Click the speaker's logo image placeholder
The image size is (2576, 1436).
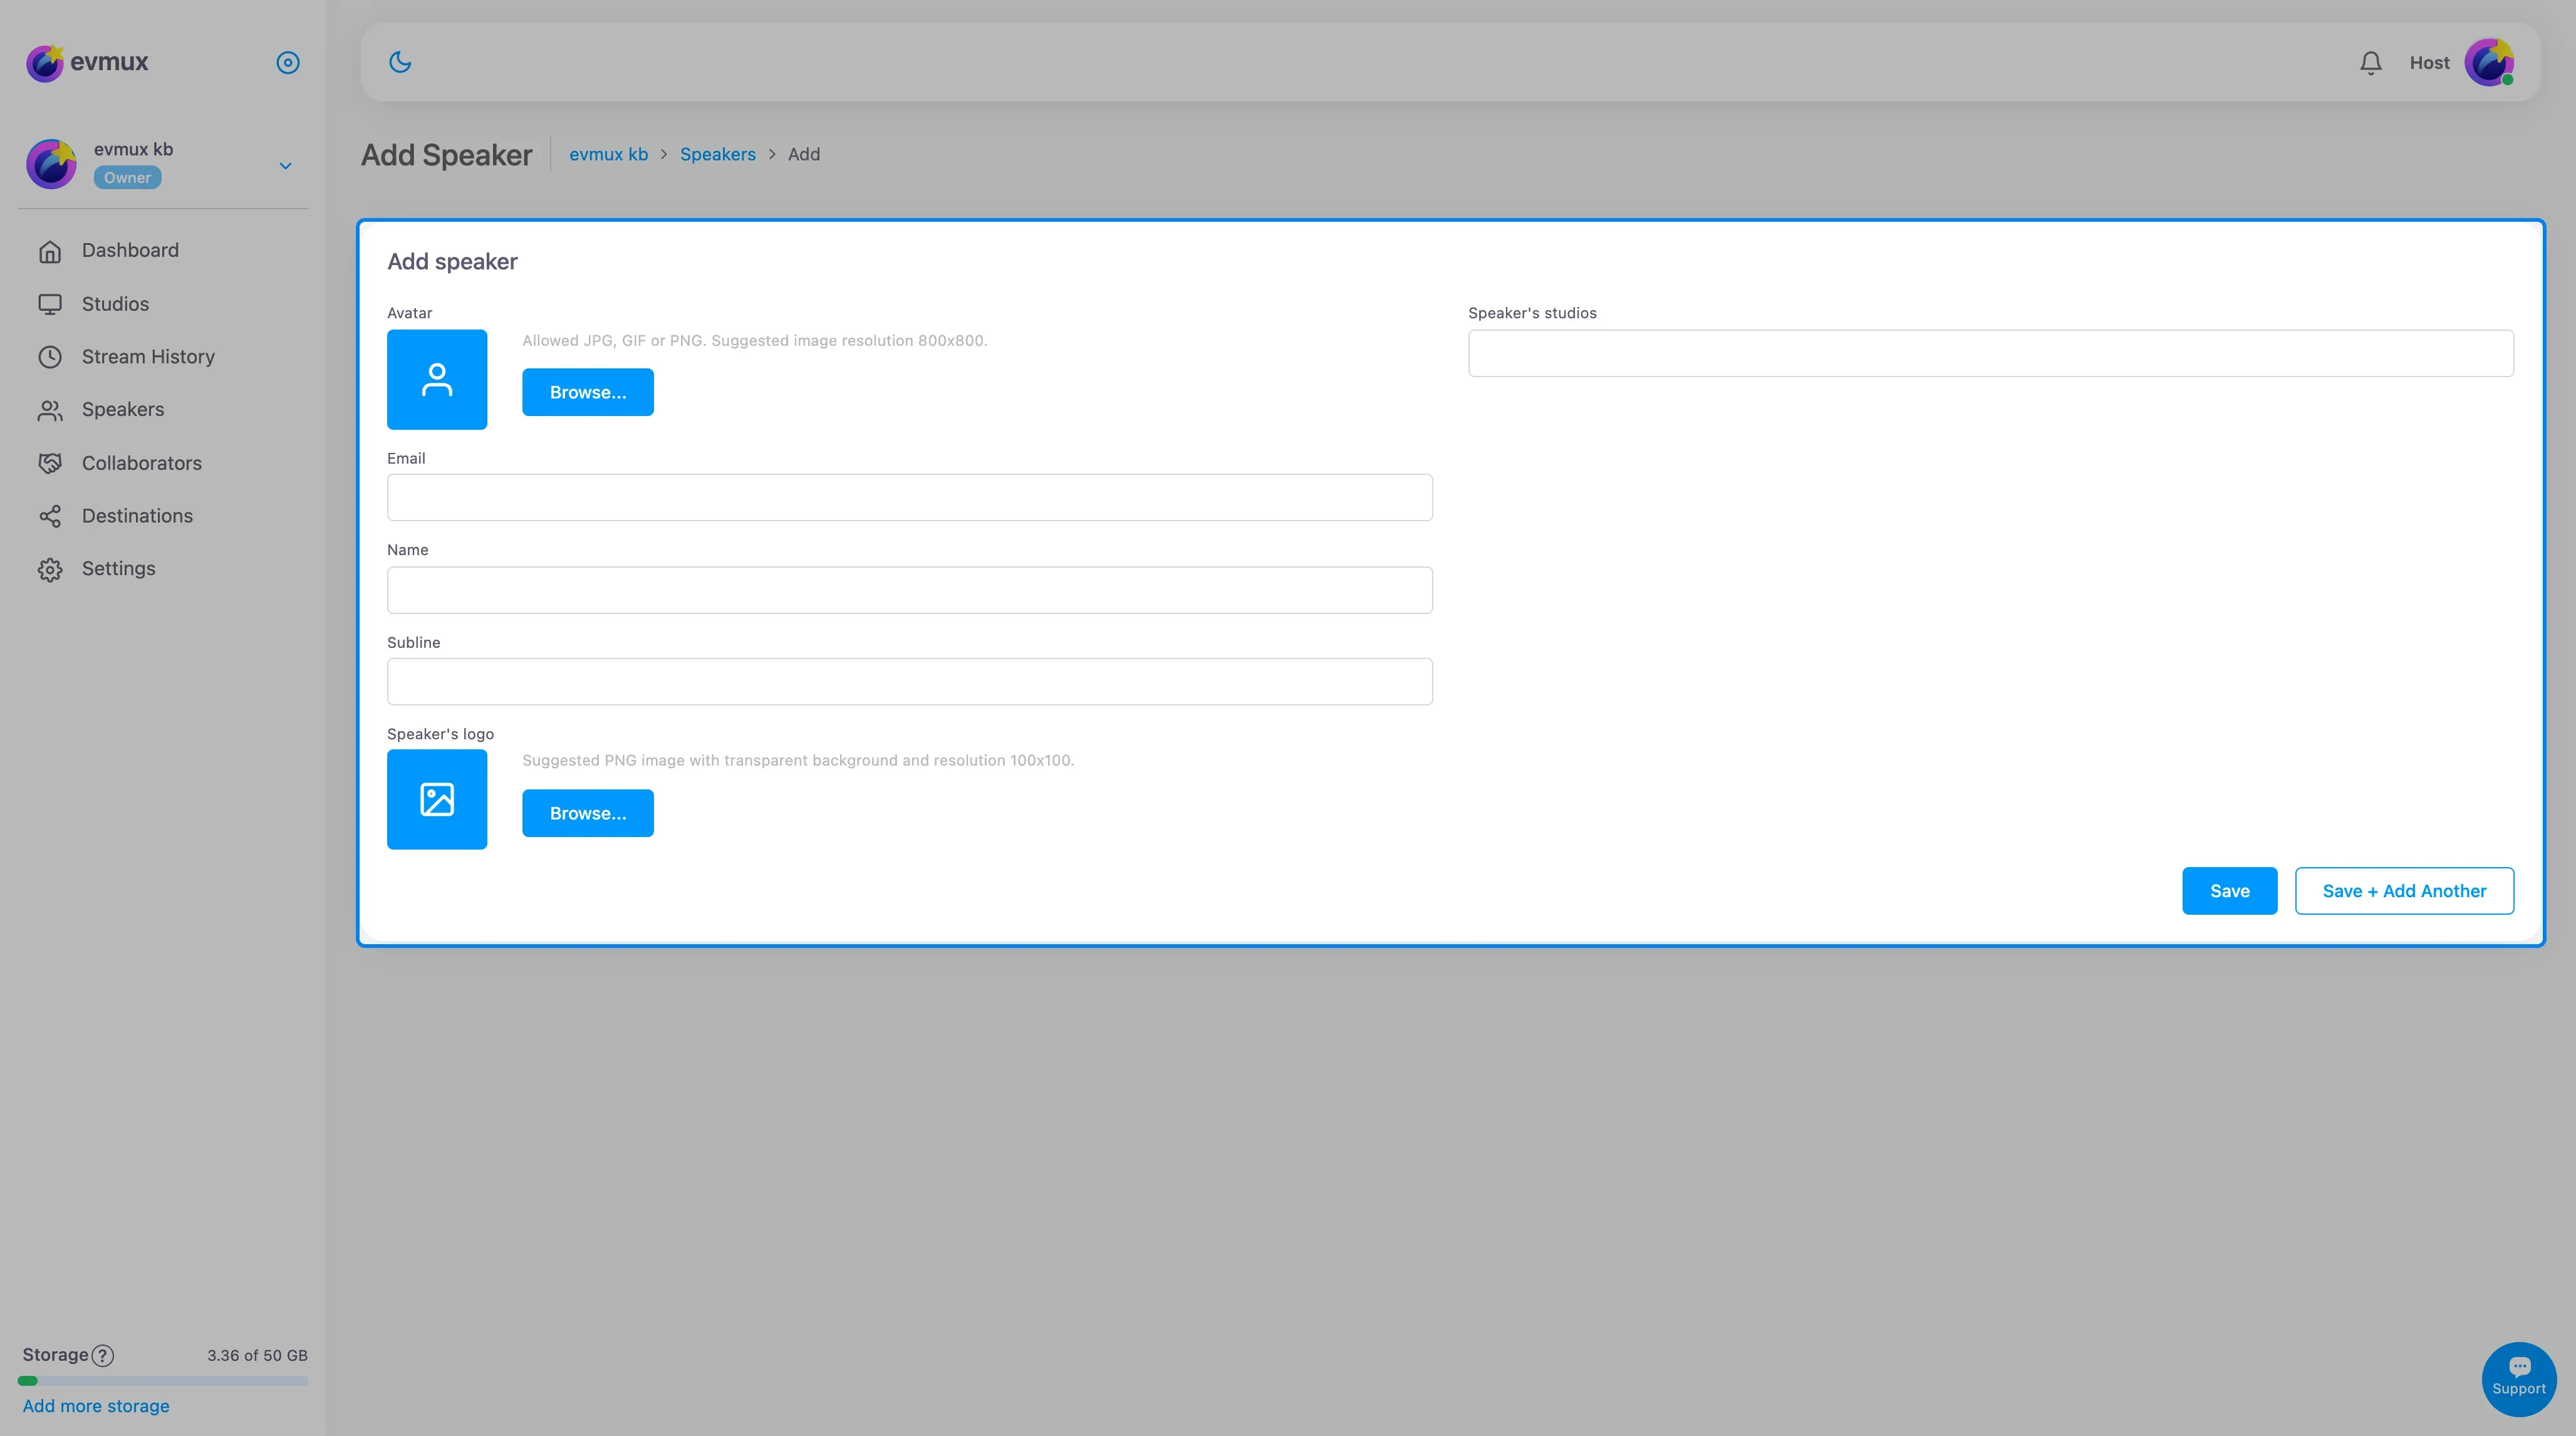pyautogui.click(x=437, y=800)
